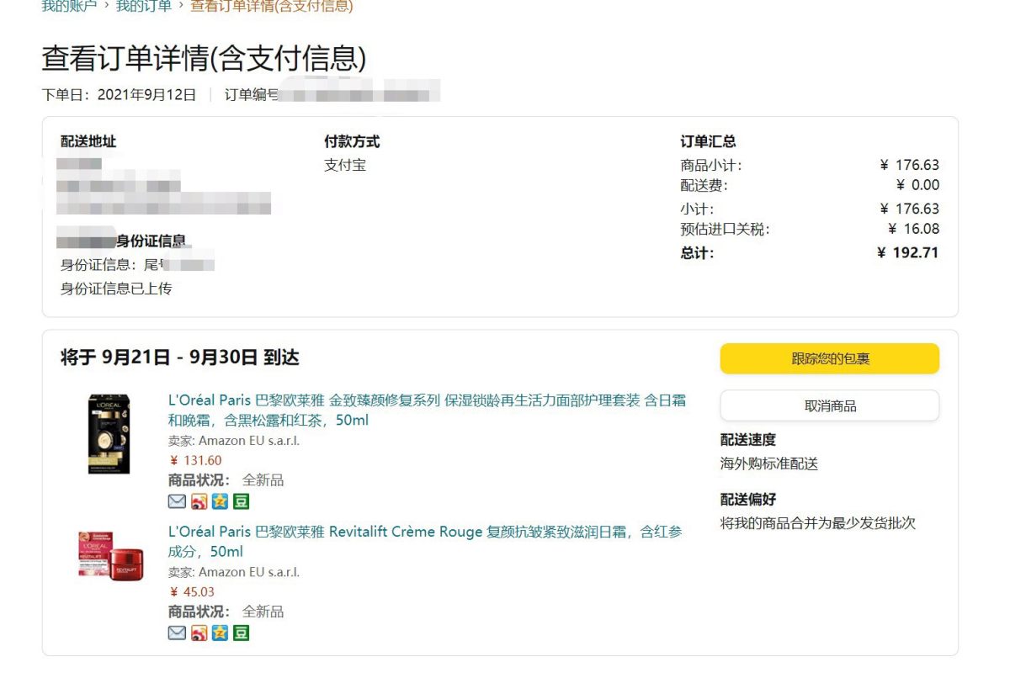
Task: Open the 我的账户 breadcrumb link
Action: [x=69, y=6]
